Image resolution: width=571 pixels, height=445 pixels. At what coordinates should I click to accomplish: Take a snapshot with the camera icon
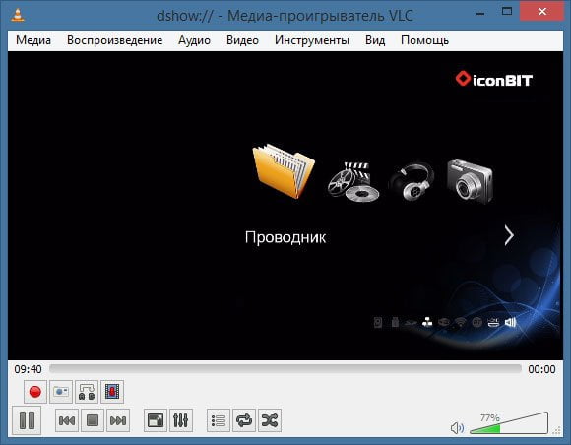pyautogui.click(x=61, y=392)
